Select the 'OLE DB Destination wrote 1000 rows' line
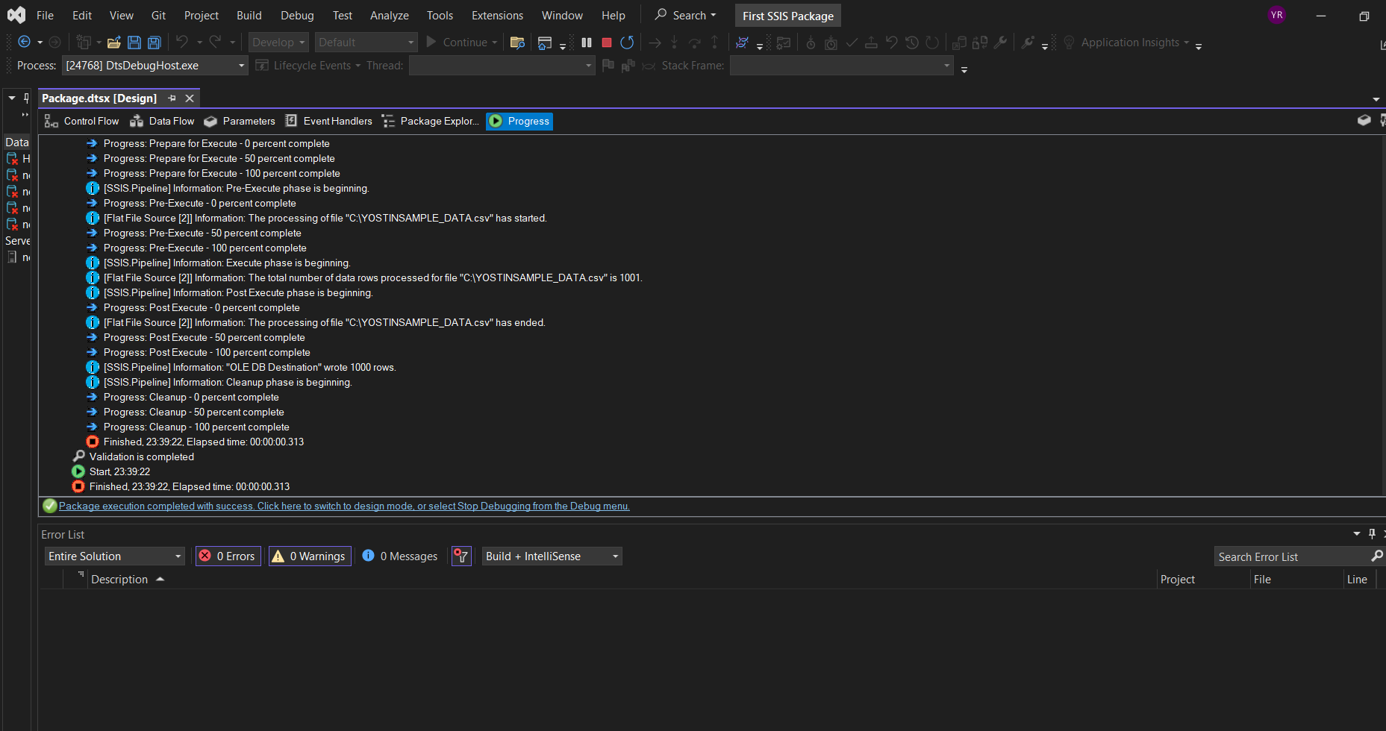1386x731 pixels. click(x=249, y=367)
